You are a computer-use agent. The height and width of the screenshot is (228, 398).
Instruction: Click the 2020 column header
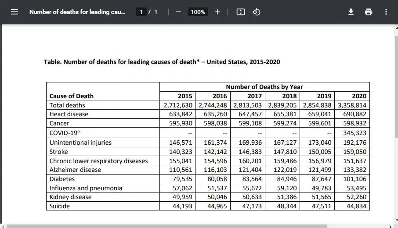coord(359,96)
